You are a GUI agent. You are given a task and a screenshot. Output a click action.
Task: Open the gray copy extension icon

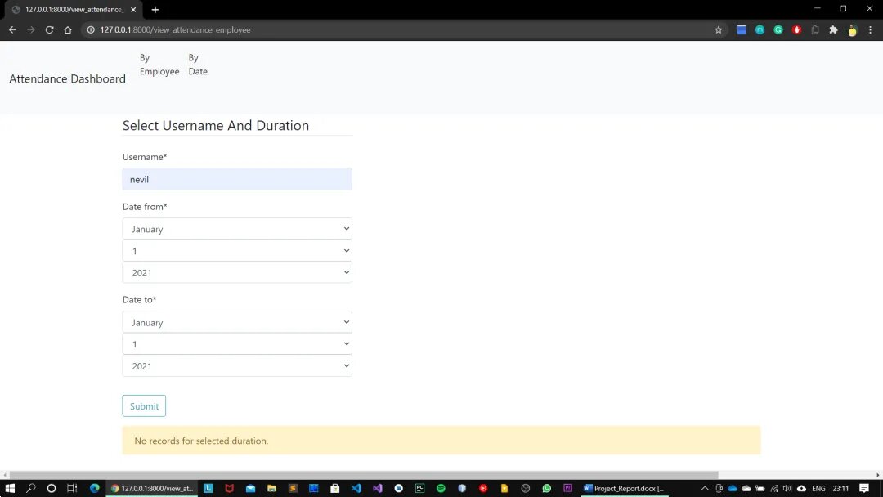coord(815,29)
